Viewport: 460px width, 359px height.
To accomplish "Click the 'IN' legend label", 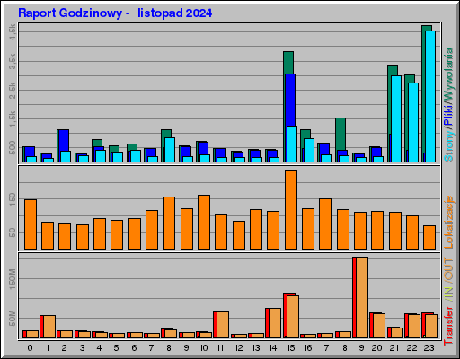I will coord(448,291).
